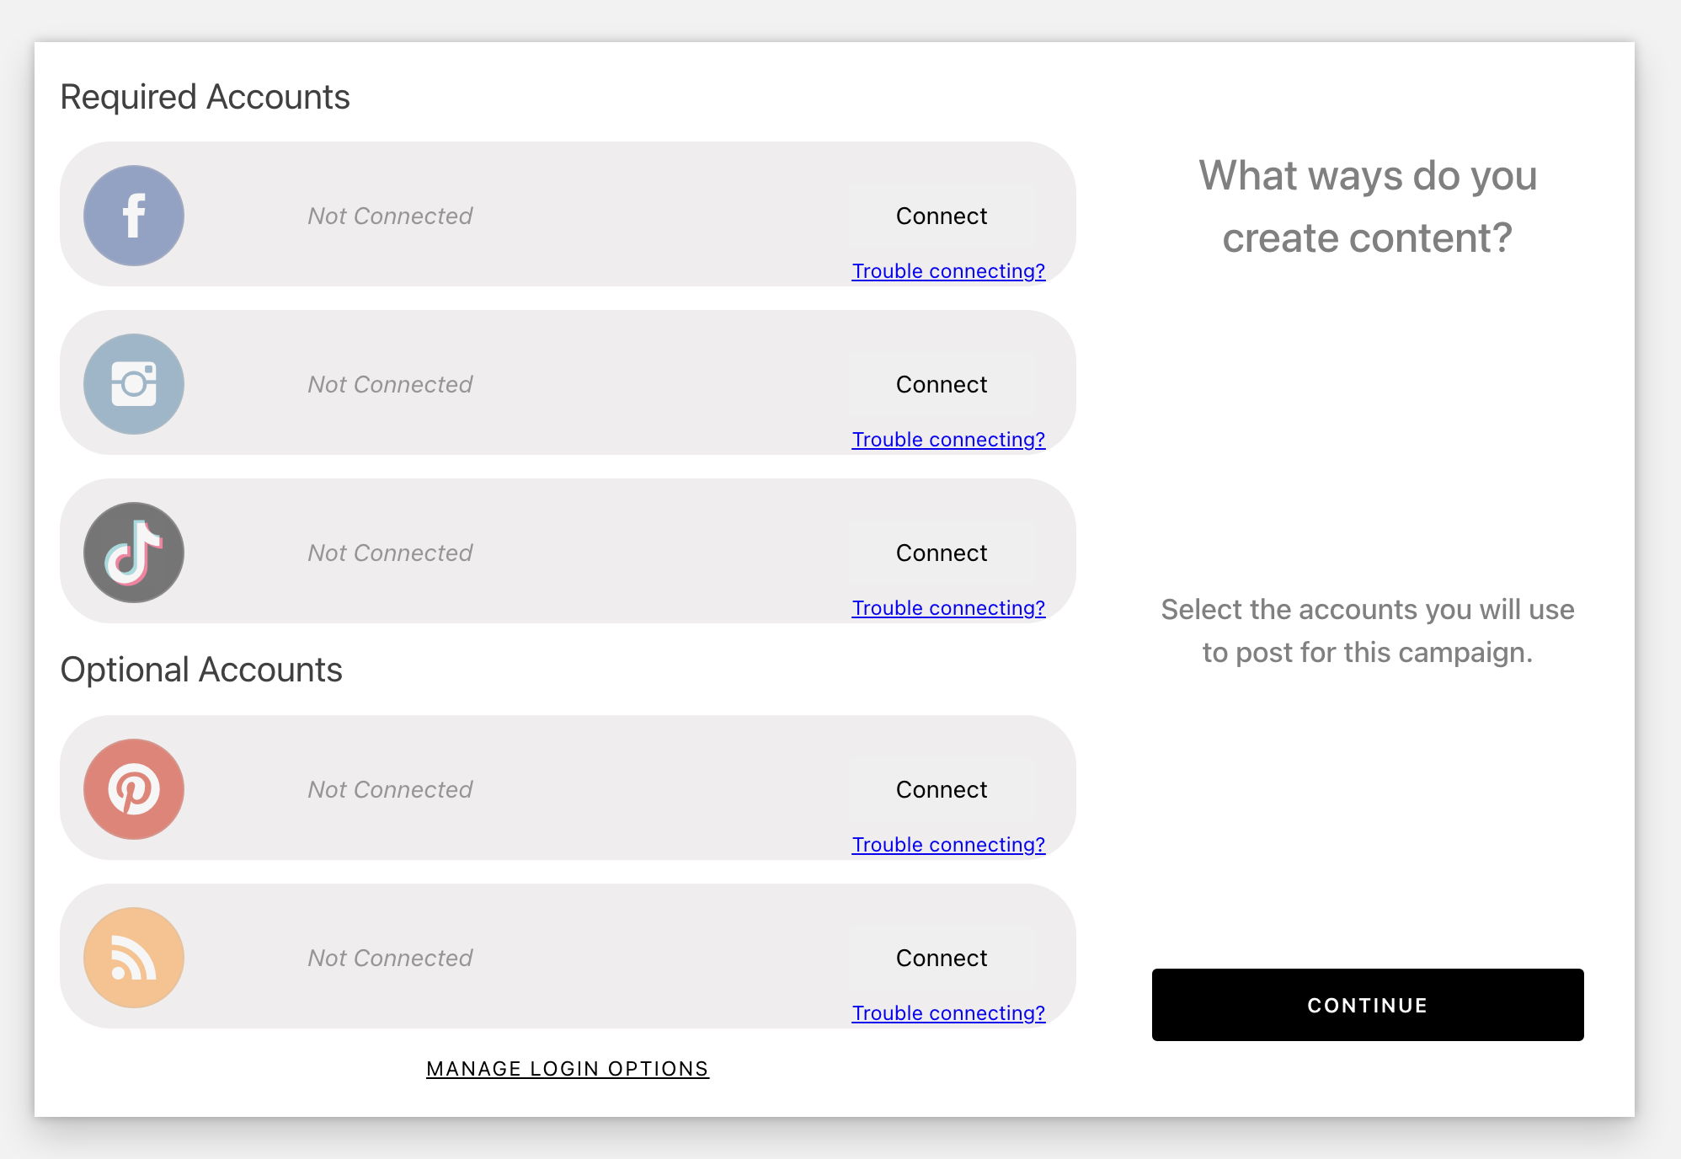The height and width of the screenshot is (1159, 1681).
Task: Connect the RSS feed account
Action: coord(942,959)
